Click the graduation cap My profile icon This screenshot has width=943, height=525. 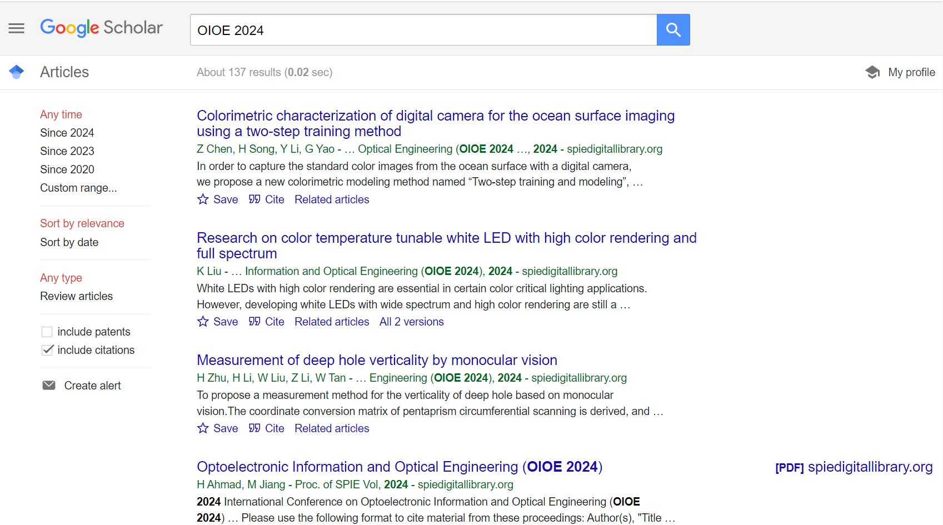point(872,72)
